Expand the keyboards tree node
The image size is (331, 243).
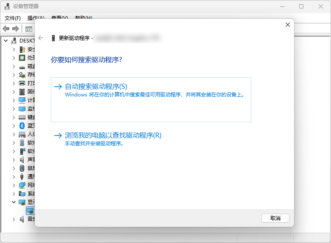coord(14,117)
